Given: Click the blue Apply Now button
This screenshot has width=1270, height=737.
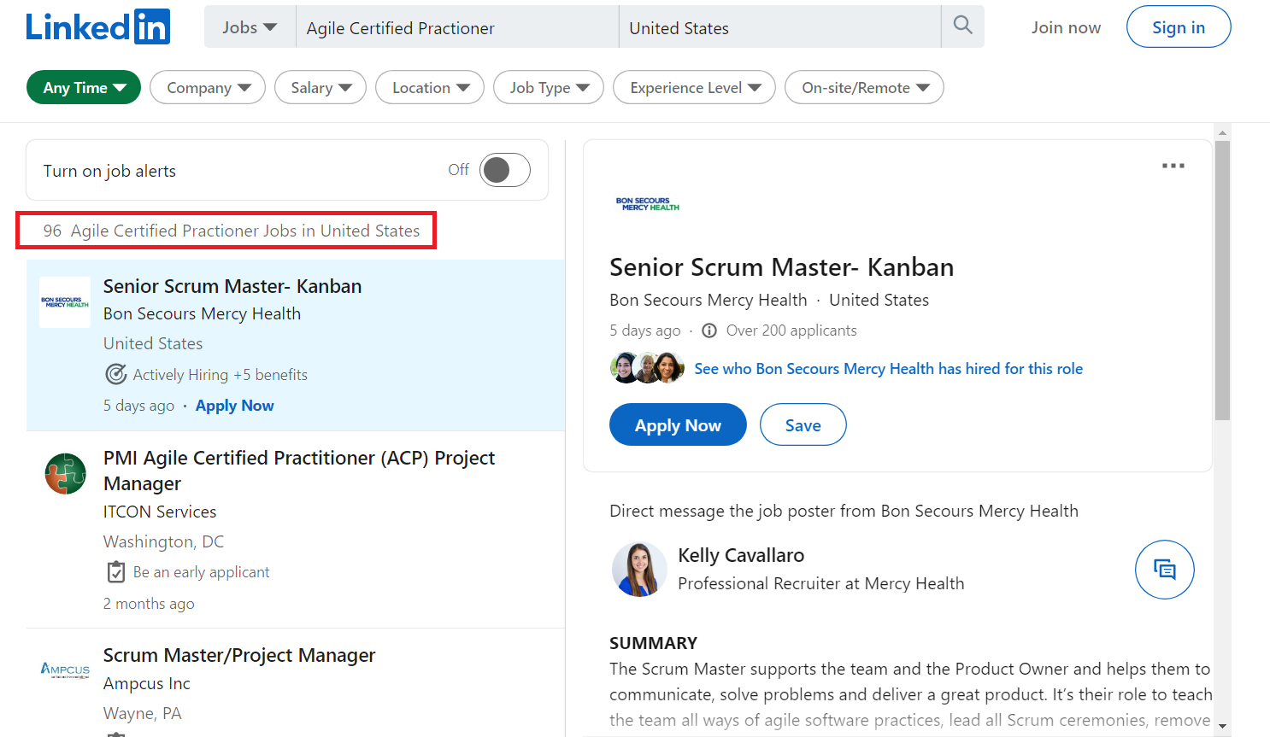Looking at the screenshot, I should pyautogui.click(x=677, y=425).
